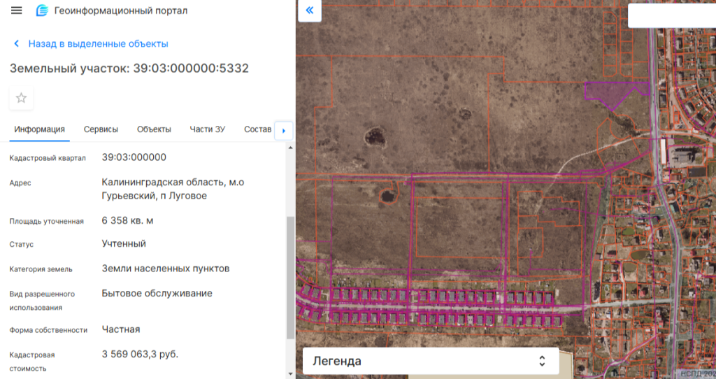Click the Геоинформационный портал logo icon
Screen dimensions: 716x379
pyautogui.click(x=42, y=10)
